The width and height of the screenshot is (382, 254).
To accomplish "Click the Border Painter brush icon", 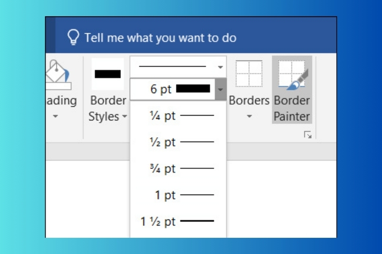I will [x=292, y=75].
